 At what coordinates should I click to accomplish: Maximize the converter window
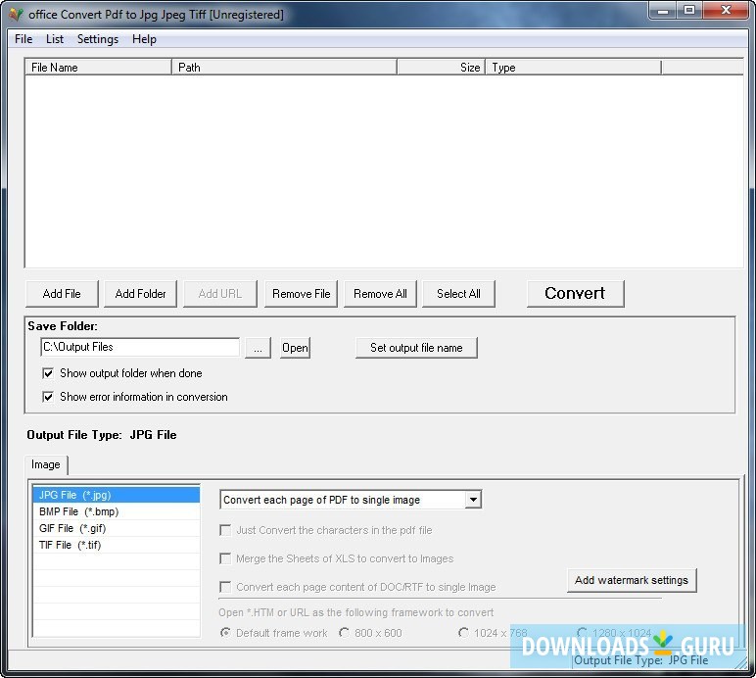[x=689, y=10]
